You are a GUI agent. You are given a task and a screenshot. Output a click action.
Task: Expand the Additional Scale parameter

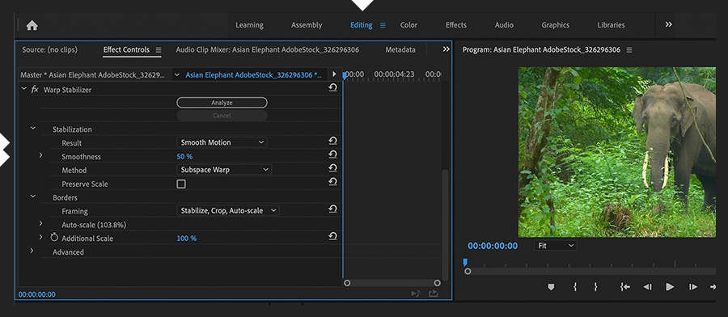[x=41, y=237]
